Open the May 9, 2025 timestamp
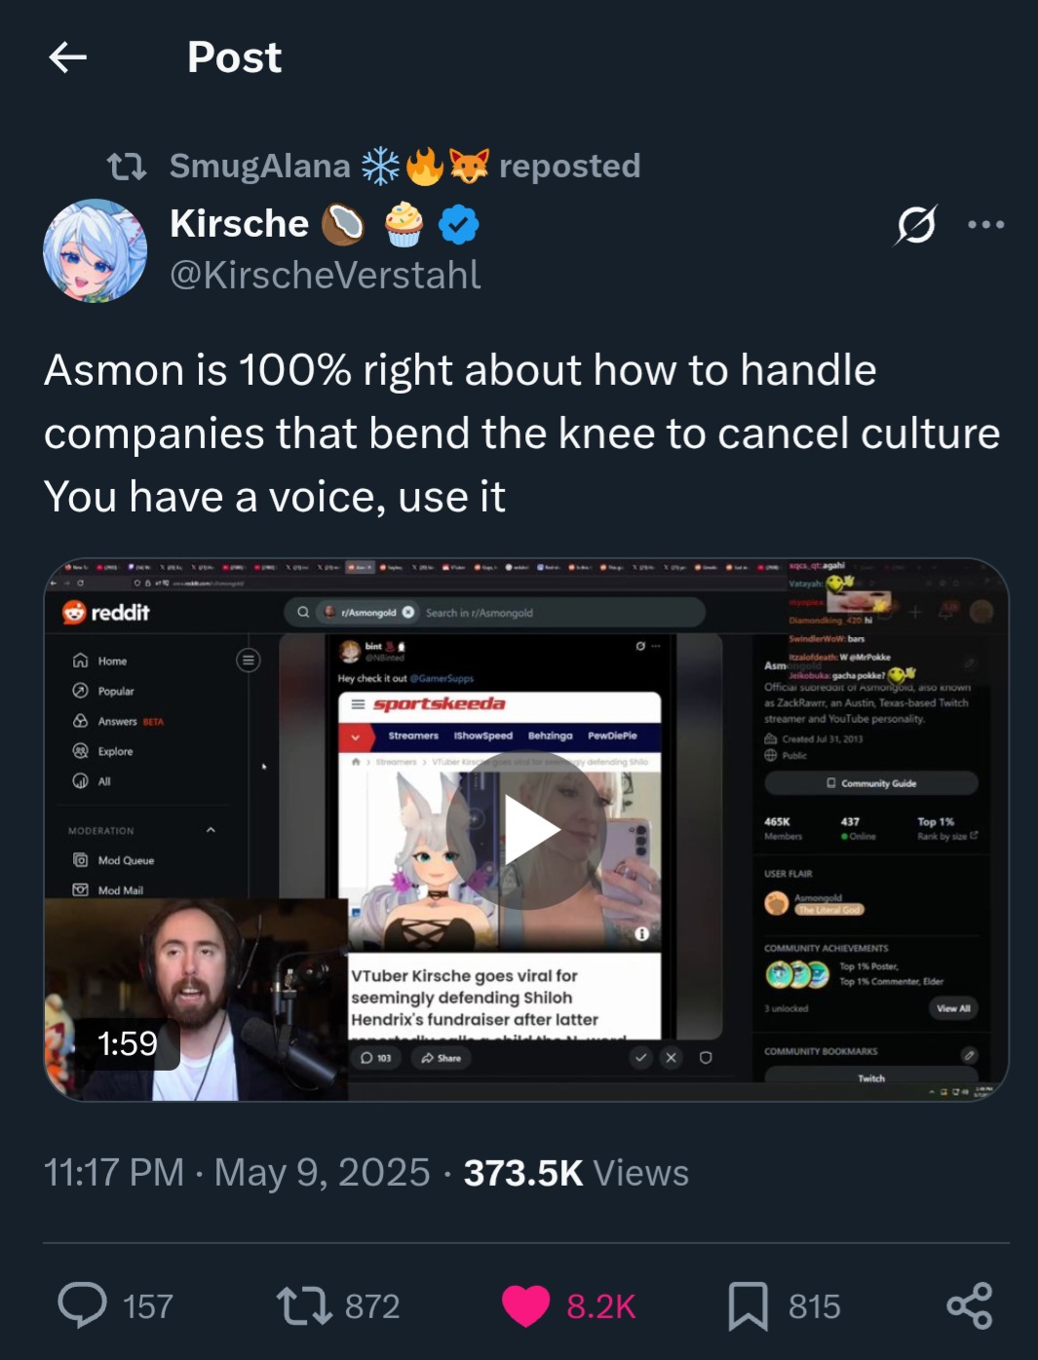 click(322, 1173)
